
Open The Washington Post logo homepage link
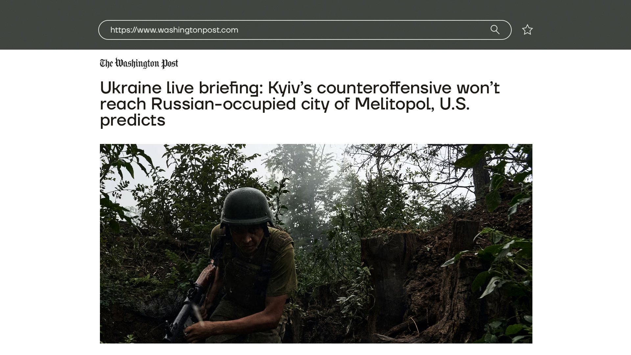pyautogui.click(x=139, y=63)
